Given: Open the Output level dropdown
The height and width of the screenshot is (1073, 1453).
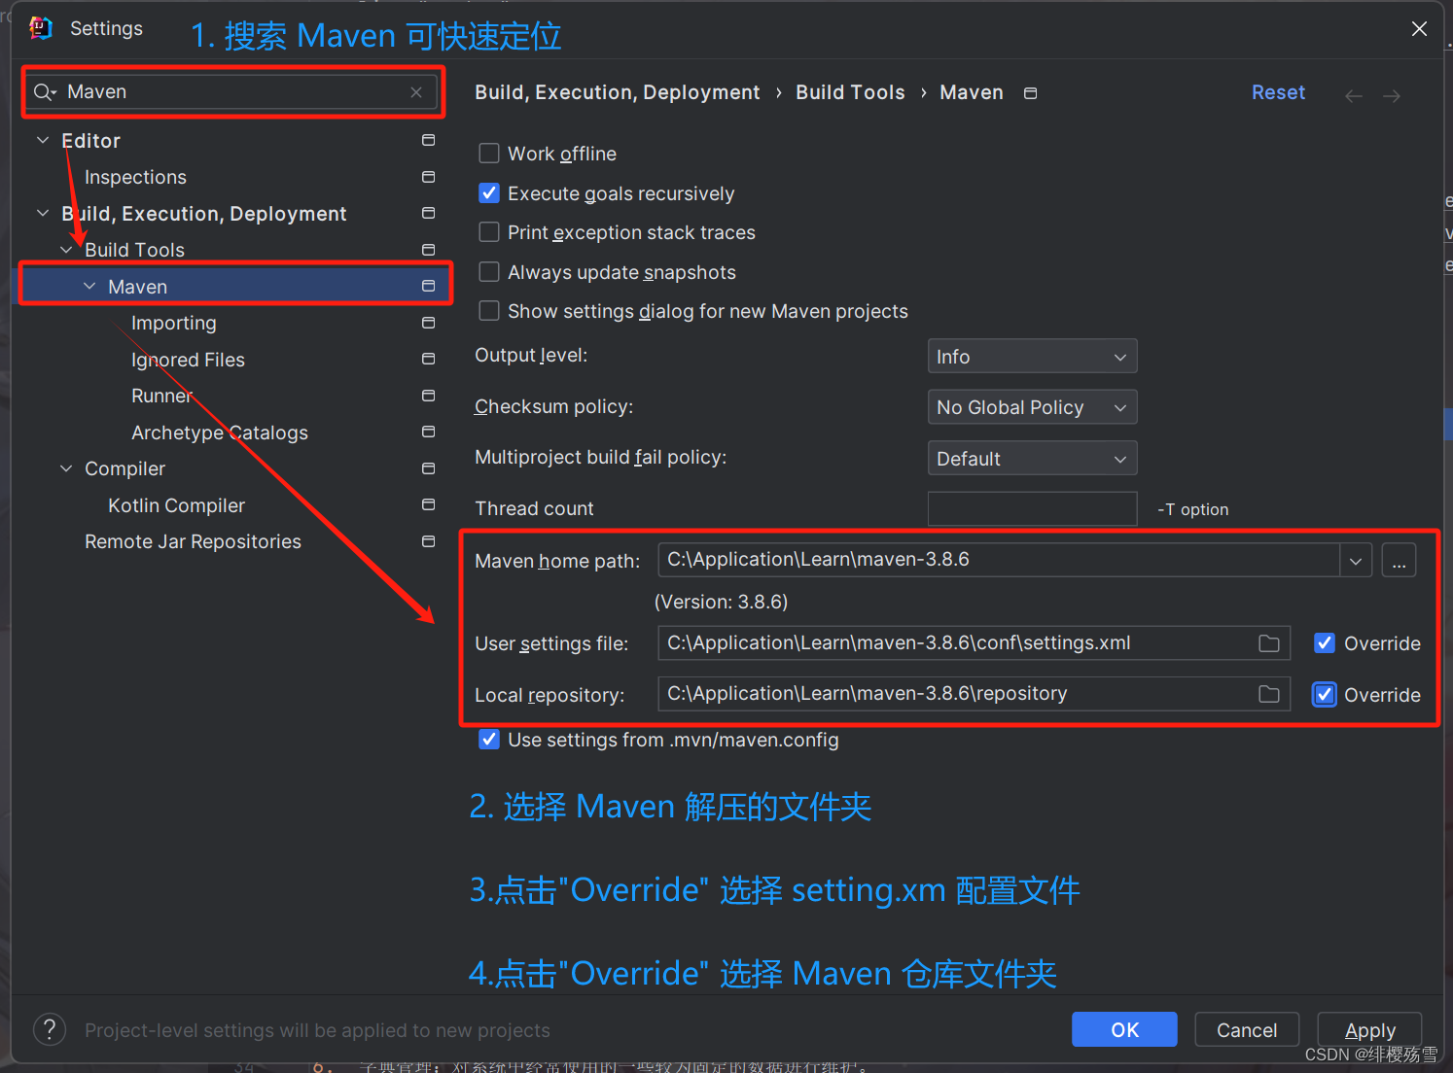Looking at the screenshot, I should (1032, 357).
